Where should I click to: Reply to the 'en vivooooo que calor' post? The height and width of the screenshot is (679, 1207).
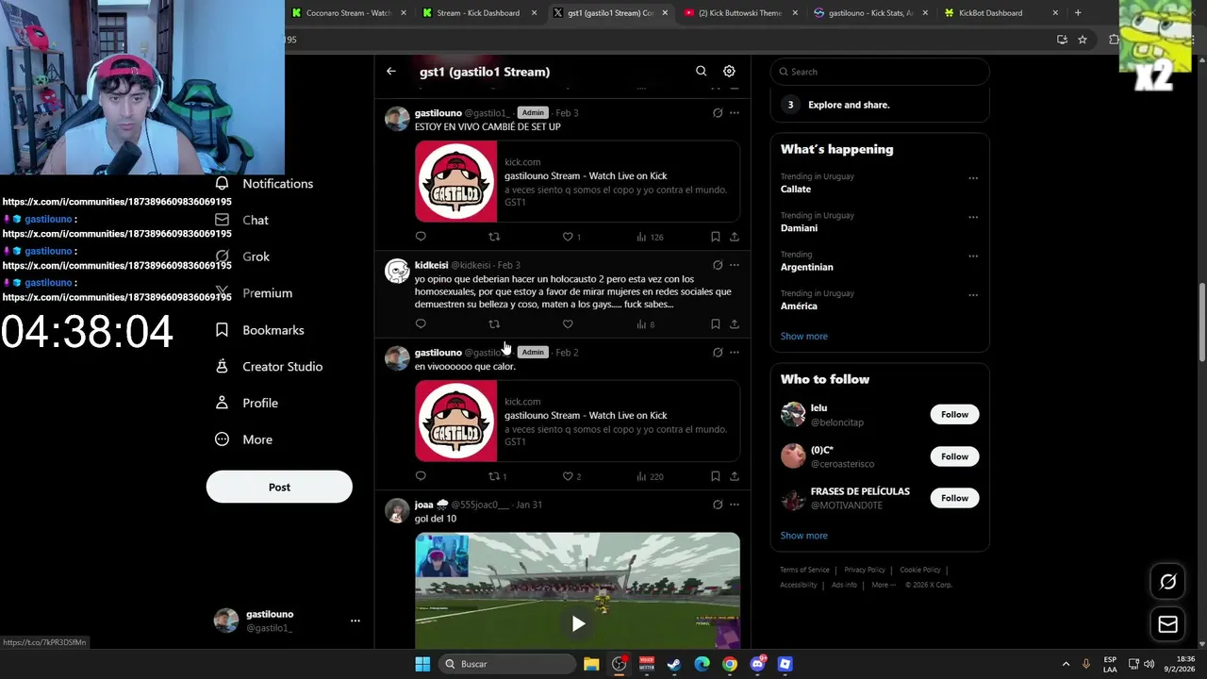click(421, 476)
